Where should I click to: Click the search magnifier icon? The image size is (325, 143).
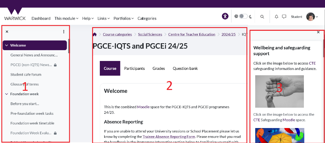click(x=262, y=17)
